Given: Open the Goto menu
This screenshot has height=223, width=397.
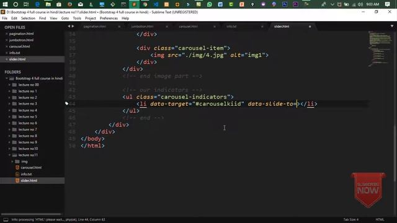Looking at the screenshot, I should 65,18.
